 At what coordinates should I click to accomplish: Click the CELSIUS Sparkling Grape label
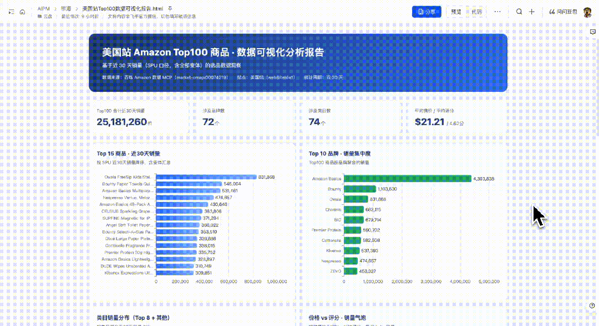tap(127, 211)
